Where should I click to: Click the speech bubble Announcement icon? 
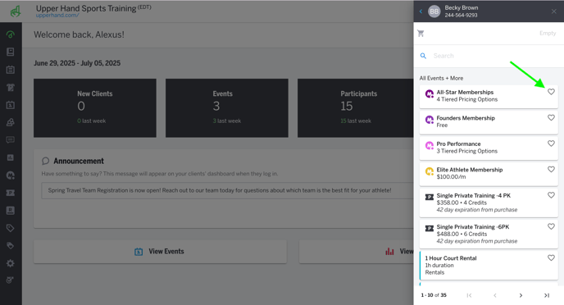pos(45,161)
